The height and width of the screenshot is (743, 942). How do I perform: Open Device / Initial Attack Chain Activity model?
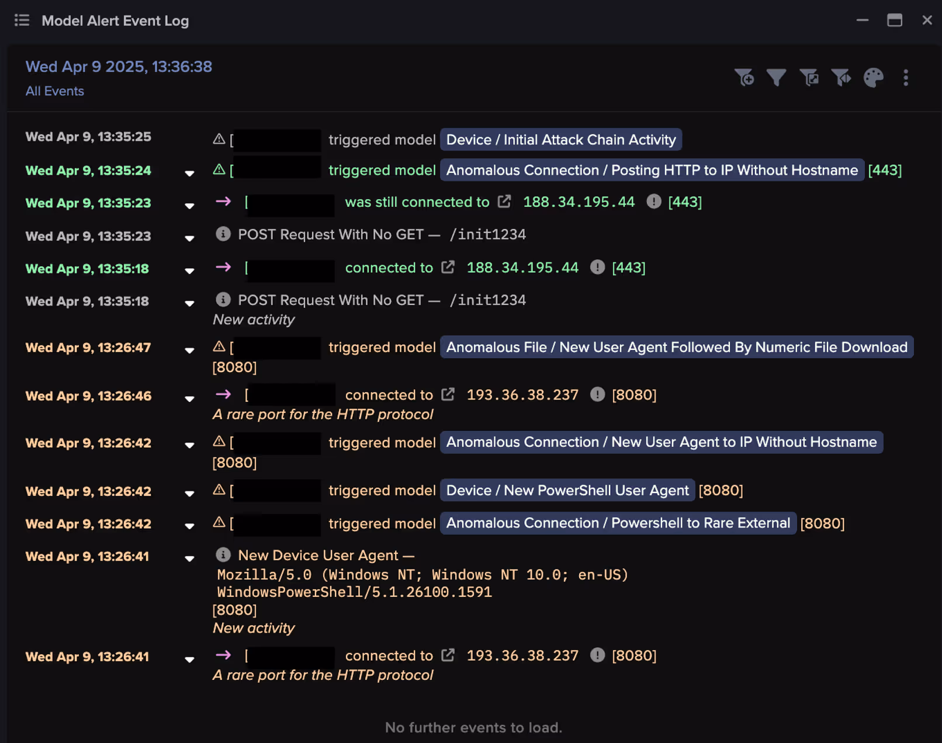(561, 140)
